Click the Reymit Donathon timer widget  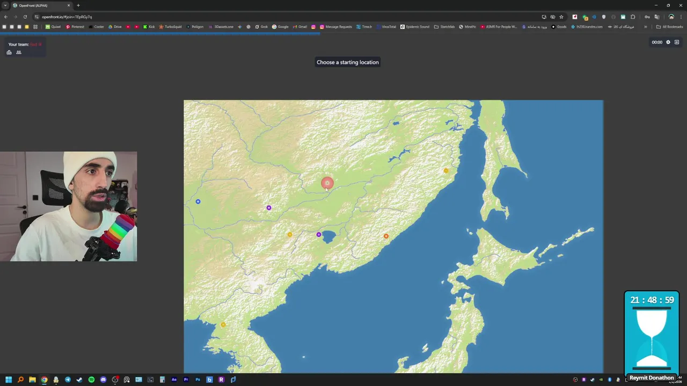pyautogui.click(x=652, y=336)
